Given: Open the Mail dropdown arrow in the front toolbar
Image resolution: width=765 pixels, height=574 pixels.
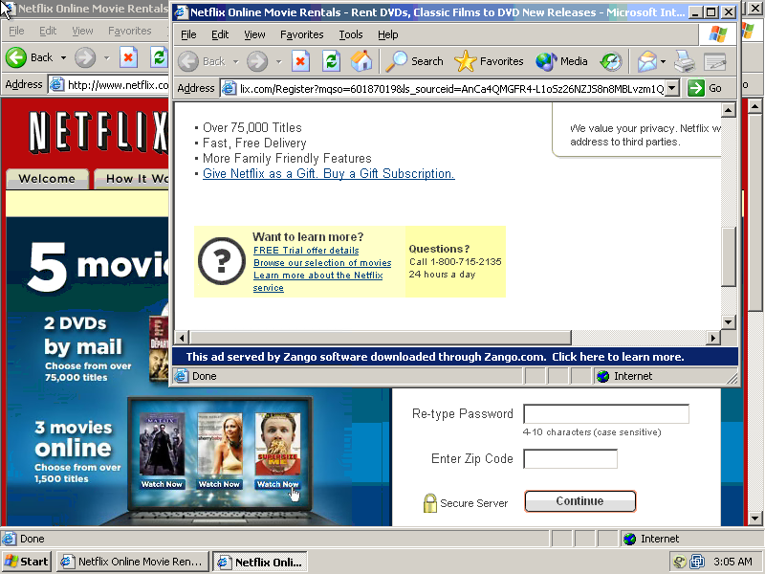Looking at the screenshot, I should pyautogui.click(x=663, y=61).
